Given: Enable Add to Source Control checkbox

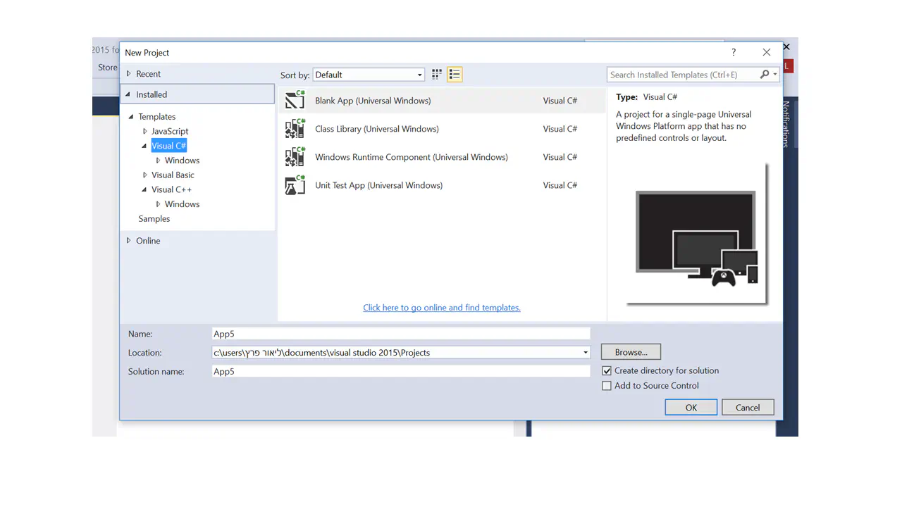Looking at the screenshot, I should click(x=607, y=386).
